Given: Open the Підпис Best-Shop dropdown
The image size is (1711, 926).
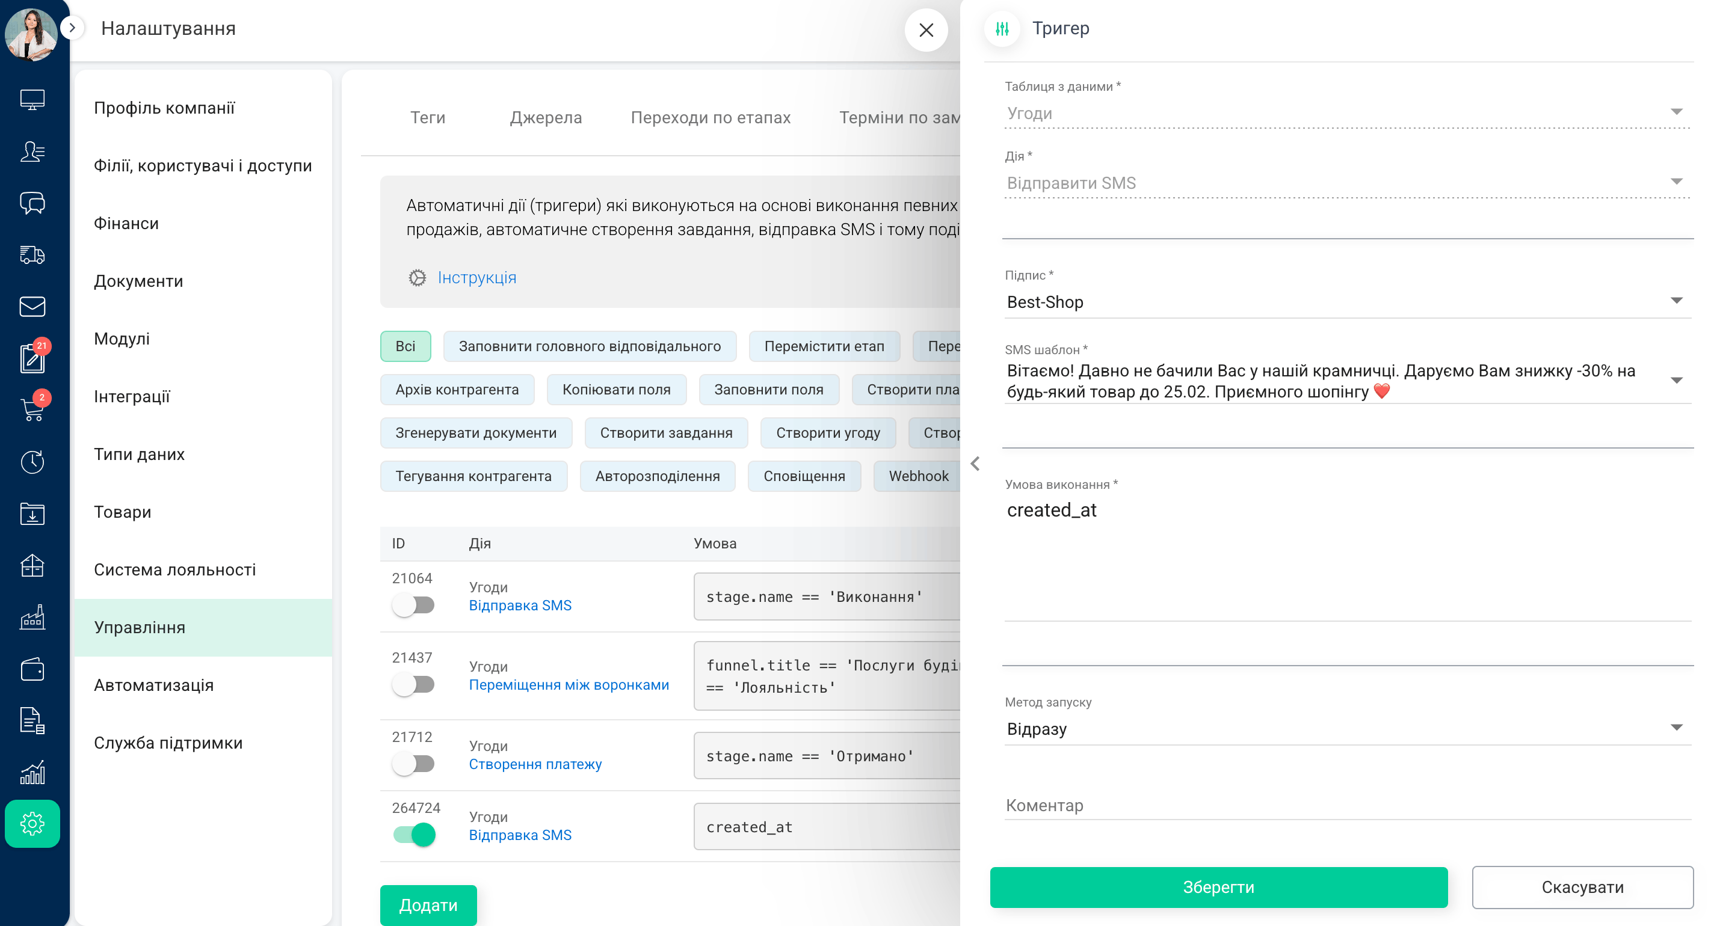Looking at the screenshot, I should pyautogui.click(x=1346, y=302).
